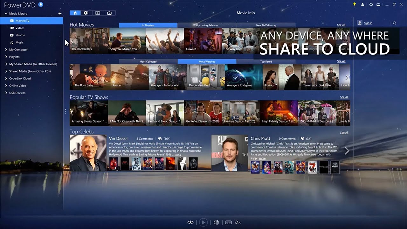Screen dimensions: 407x229
Task: Open Vin Diesel's 8 Comments link
Action: tap(145, 139)
